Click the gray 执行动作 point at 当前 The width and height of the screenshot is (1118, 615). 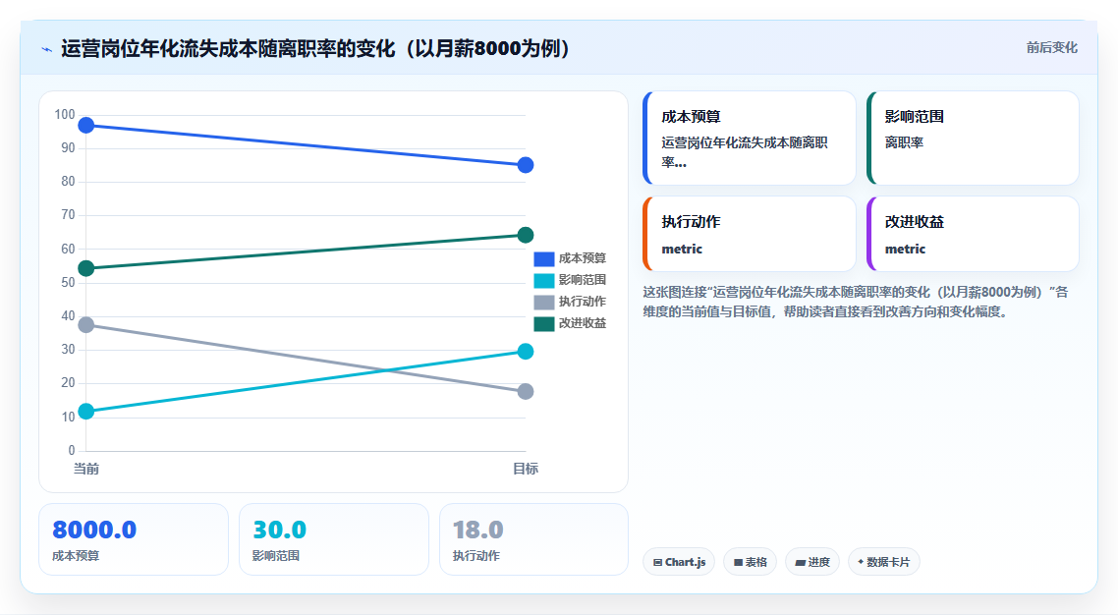(x=86, y=325)
